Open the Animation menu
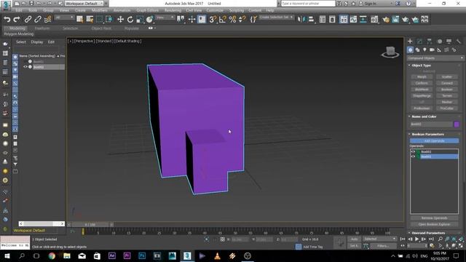 click(122, 10)
